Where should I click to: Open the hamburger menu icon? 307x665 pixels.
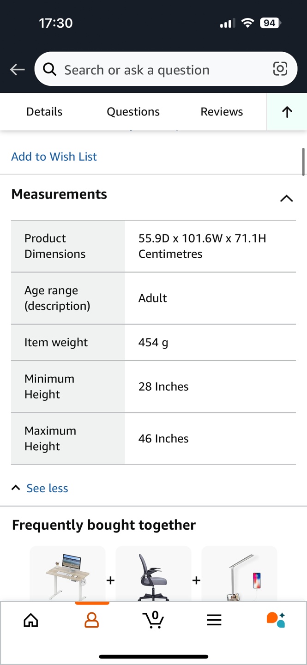(x=214, y=620)
